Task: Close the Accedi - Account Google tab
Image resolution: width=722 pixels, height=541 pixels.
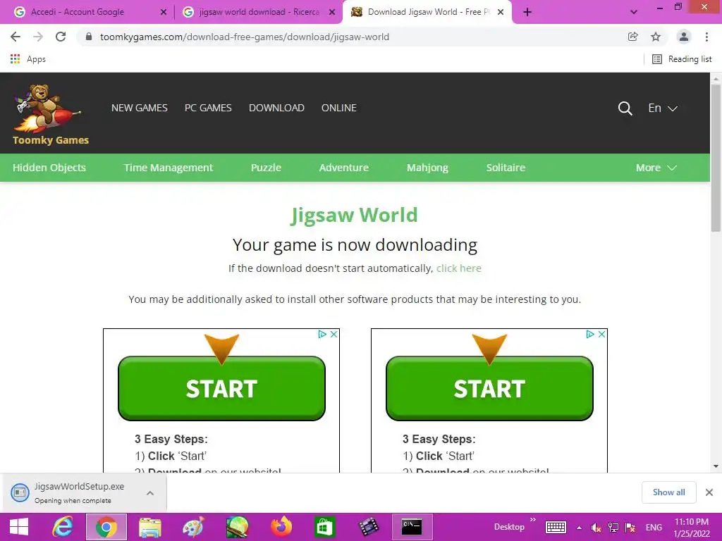Action: tap(164, 12)
